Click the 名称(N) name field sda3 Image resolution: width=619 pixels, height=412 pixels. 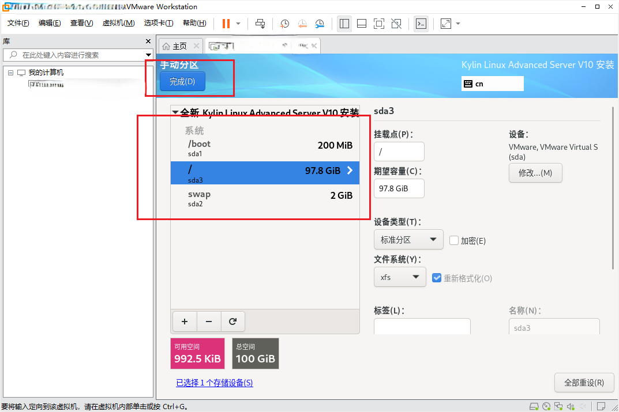[x=554, y=327]
